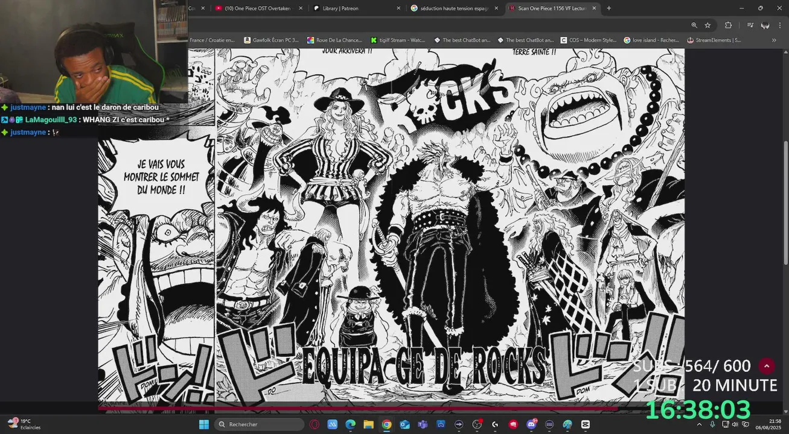789x434 pixels.
Task: Show hidden system tray icons
Action: pyautogui.click(x=699, y=424)
